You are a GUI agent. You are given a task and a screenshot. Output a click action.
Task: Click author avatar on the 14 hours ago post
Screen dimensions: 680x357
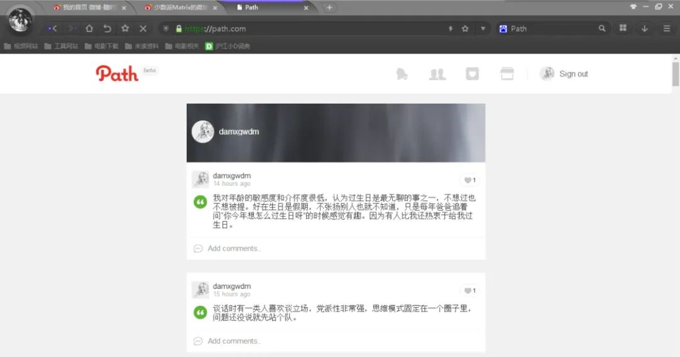[200, 179]
